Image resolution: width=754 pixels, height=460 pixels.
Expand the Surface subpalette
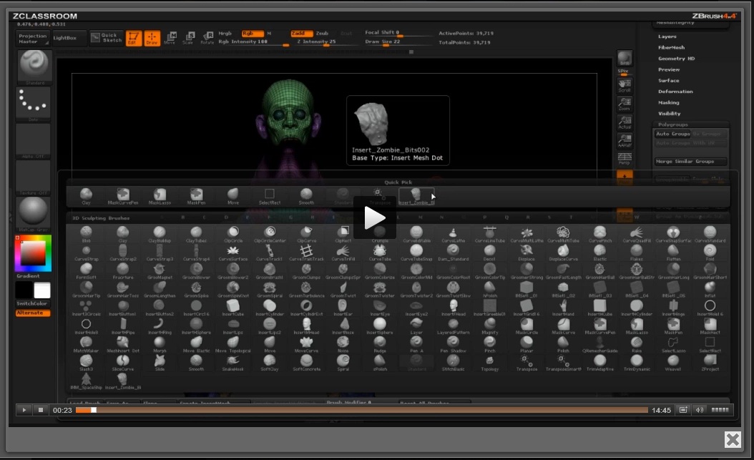coord(668,81)
